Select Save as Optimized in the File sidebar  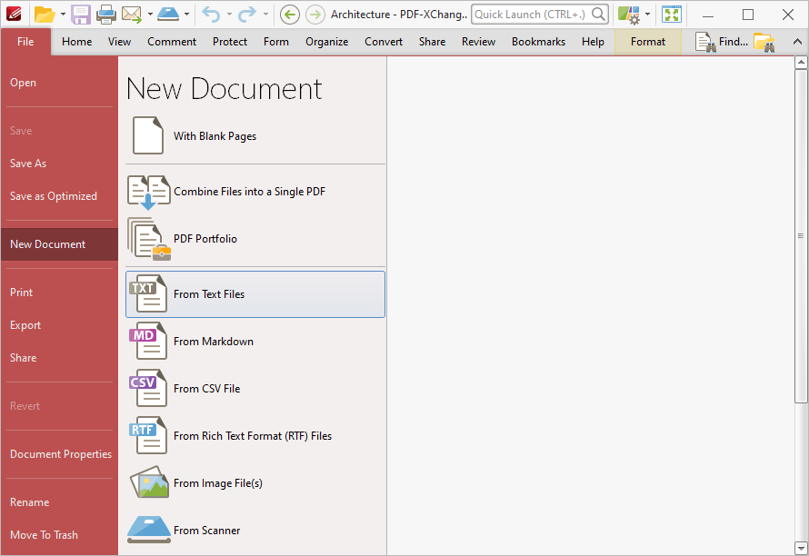click(x=54, y=196)
